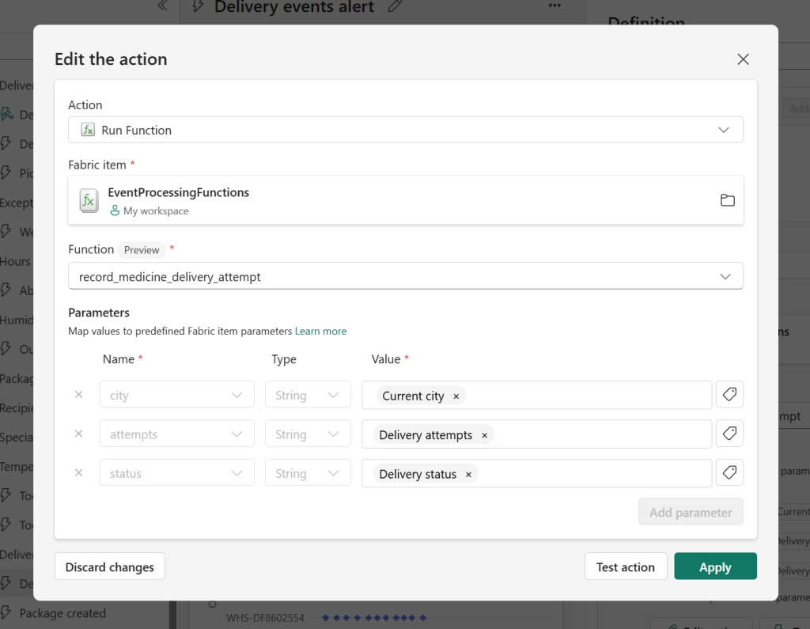Image resolution: width=810 pixels, height=629 pixels.
Task: Remove the city parameter row with its X icon
Action: coord(77,394)
